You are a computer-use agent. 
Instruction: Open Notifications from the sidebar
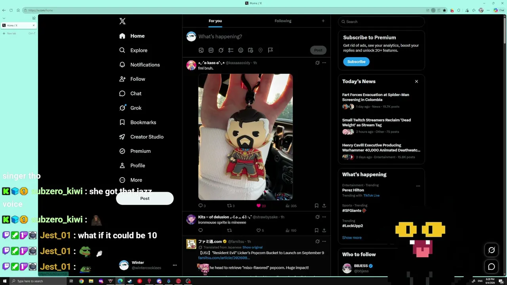pos(139,65)
